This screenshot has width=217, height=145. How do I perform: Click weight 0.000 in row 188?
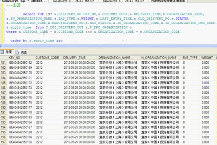(x=207, y=98)
